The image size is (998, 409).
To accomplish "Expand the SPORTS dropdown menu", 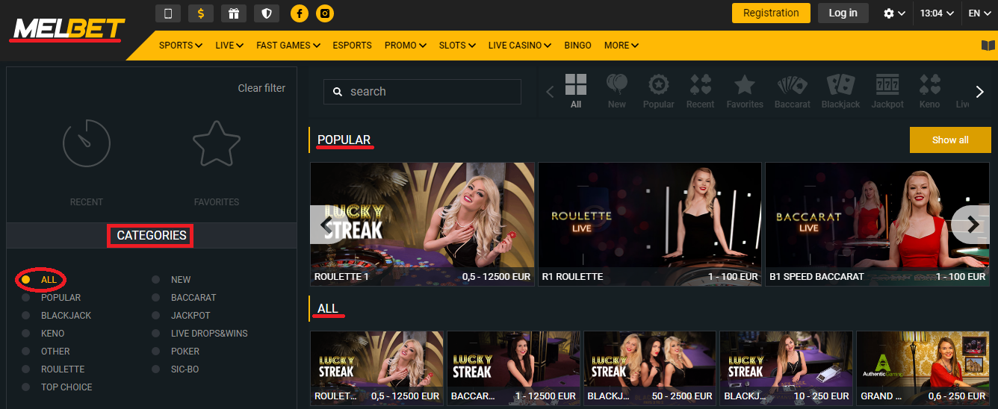I will 181,46.
